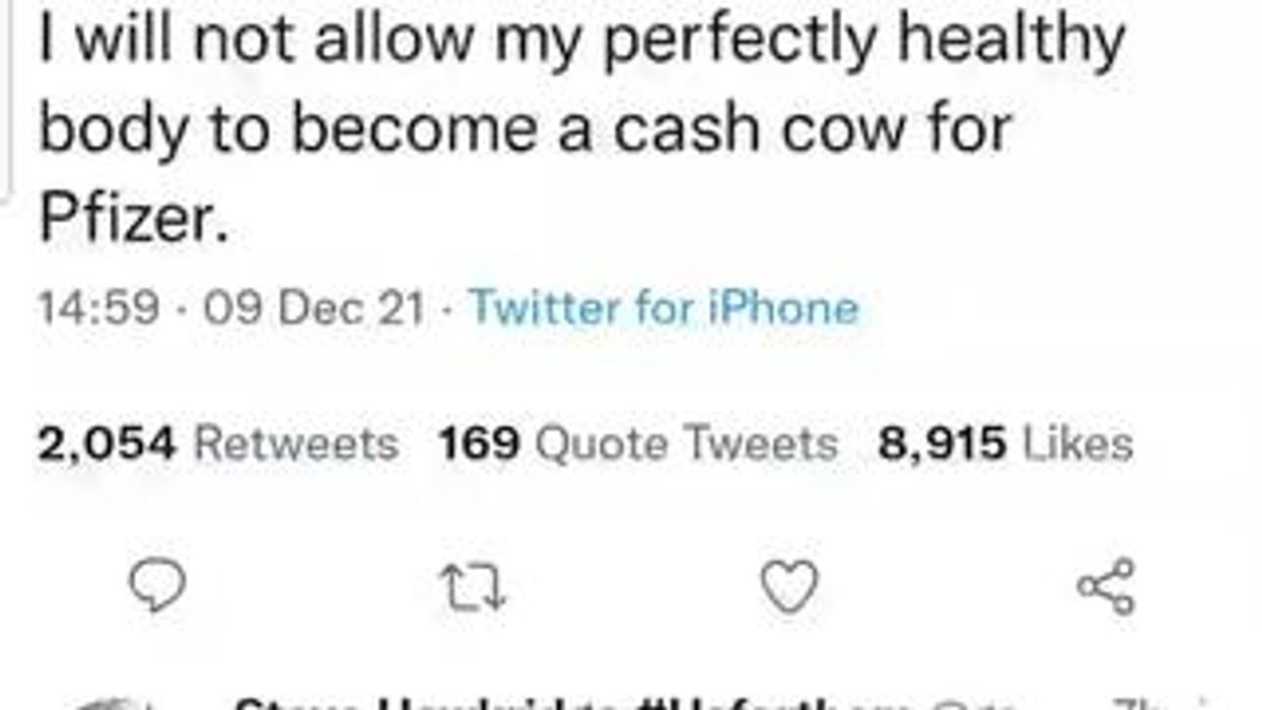Like the tweet with the heart icon

coord(790,587)
